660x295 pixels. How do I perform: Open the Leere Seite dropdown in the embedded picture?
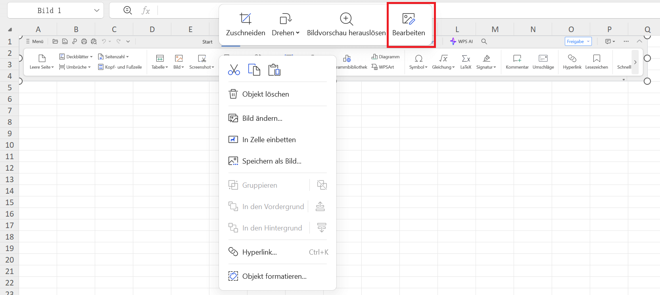click(x=42, y=62)
